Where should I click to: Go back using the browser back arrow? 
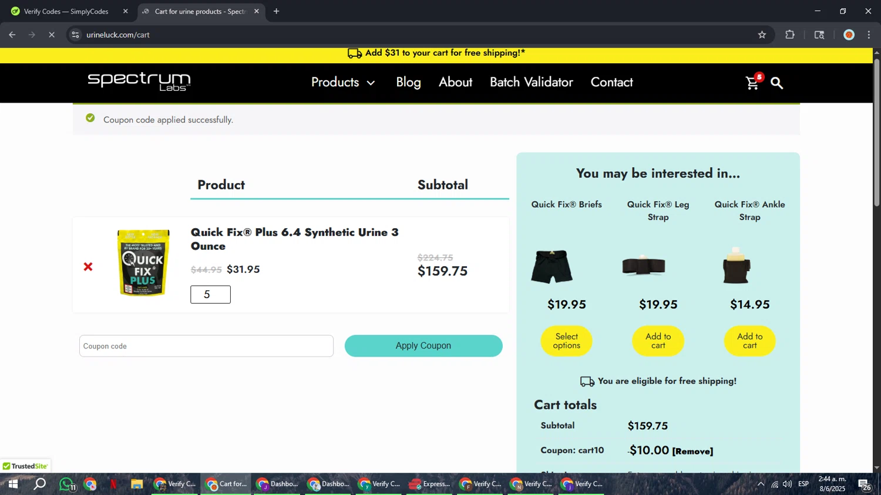tap(12, 35)
